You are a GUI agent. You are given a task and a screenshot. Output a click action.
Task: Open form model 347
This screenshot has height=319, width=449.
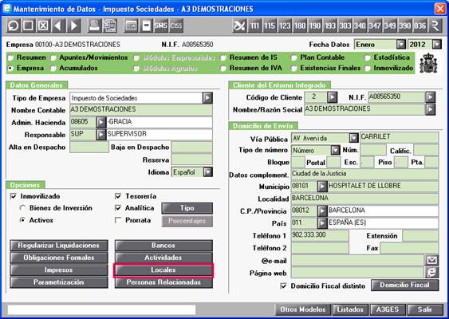(375, 26)
